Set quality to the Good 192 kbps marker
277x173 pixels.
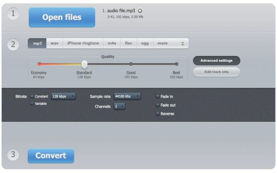[x=131, y=64]
